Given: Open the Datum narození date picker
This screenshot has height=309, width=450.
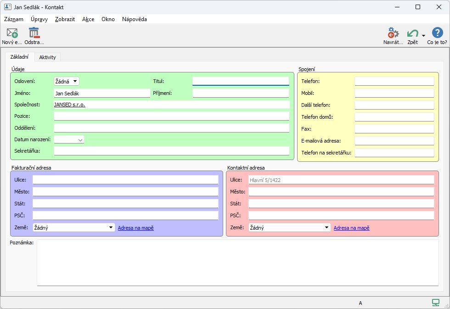Looking at the screenshot, I should [x=80, y=139].
